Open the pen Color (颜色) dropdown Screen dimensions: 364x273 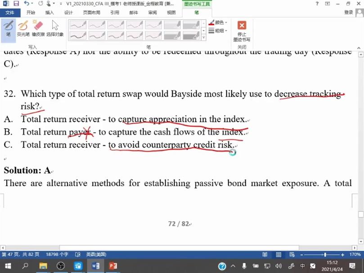click(x=219, y=22)
